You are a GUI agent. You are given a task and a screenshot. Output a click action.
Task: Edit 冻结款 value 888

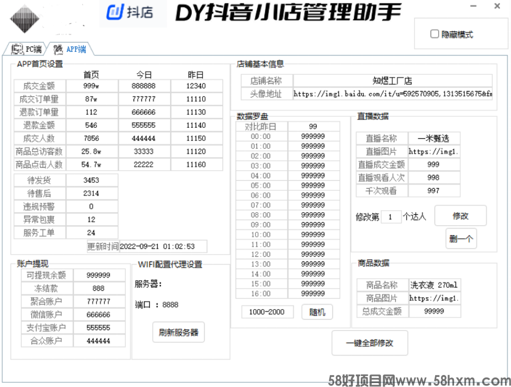coord(99,288)
